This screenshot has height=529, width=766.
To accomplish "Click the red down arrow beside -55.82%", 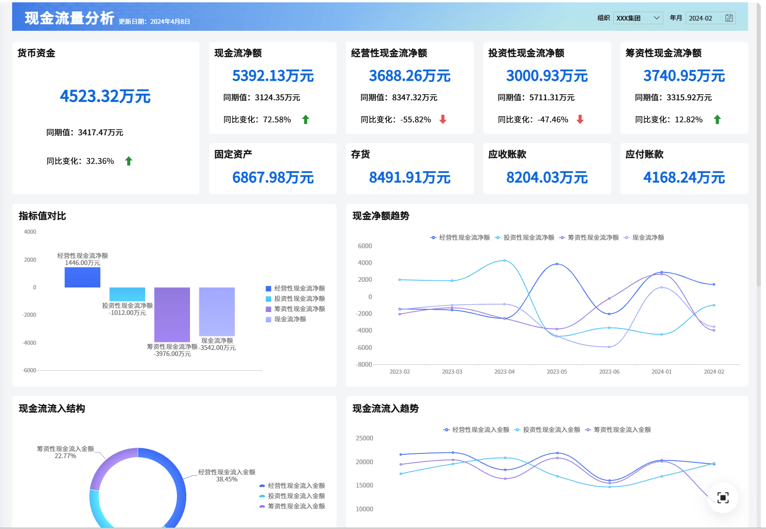I will [443, 119].
